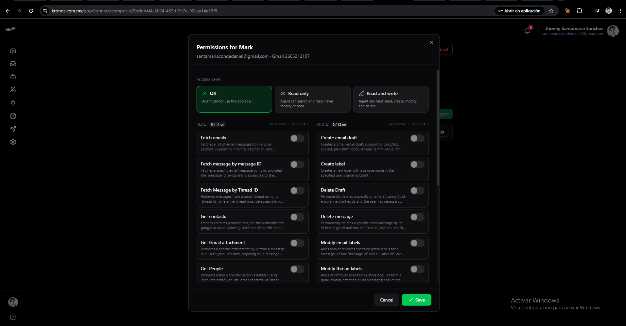Viewport: 626px width, 326px height.
Task: Click the dialog vertical scrollbar
Action: pos(438,128)
